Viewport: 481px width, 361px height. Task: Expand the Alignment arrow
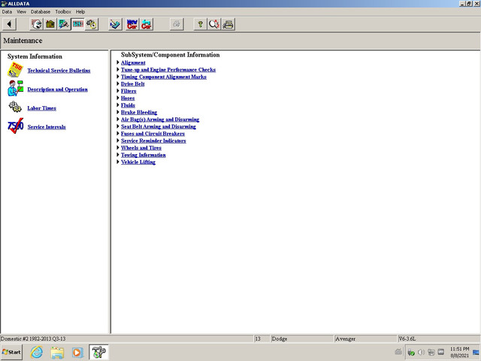point(118,62)
